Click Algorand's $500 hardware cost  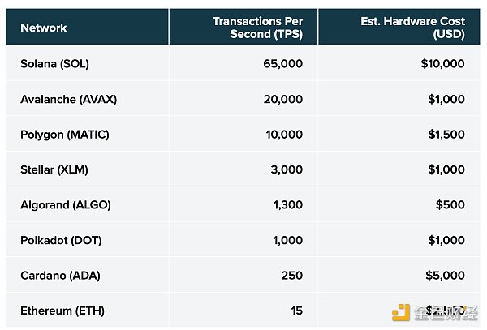(450, 204)
